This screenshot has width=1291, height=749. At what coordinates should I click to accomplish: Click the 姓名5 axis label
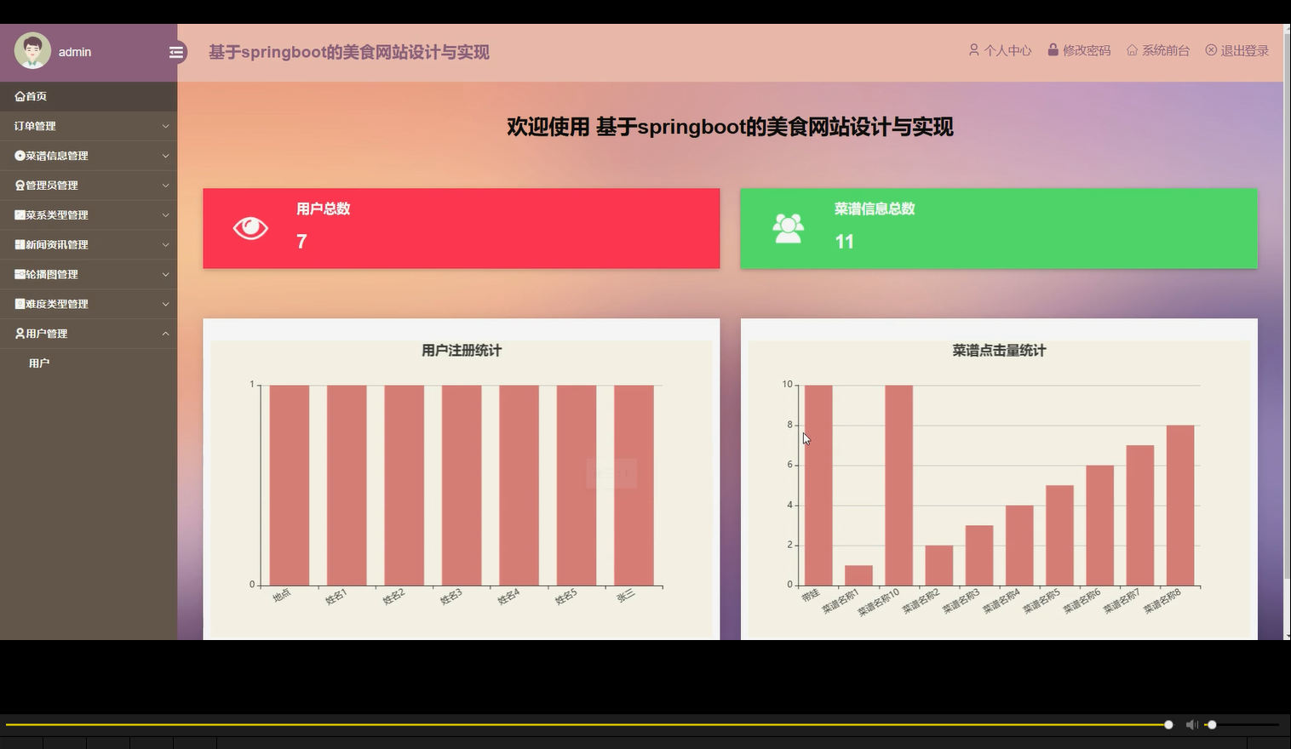click(565, 597)
